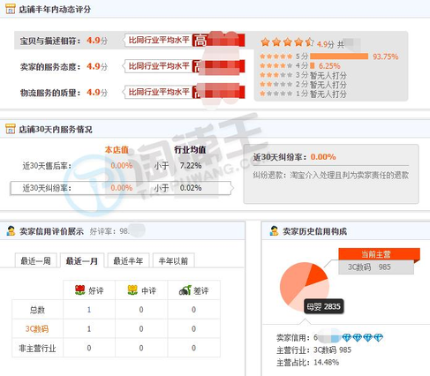Viewport: 430px width, 376px height.
Task: Open the 最近半年 tab
Action: 128,260
